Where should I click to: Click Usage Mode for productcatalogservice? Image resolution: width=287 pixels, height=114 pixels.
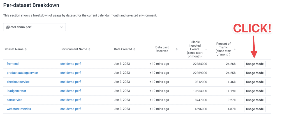click(x=255, y=73)
